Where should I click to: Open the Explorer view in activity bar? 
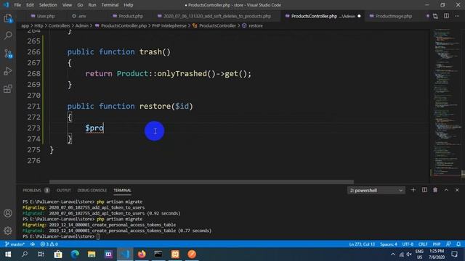[8, 18]
